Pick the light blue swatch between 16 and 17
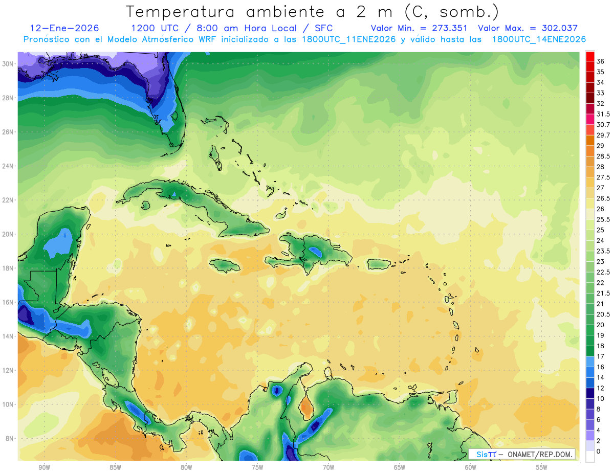The image size is (614, 474). point(590,362)
